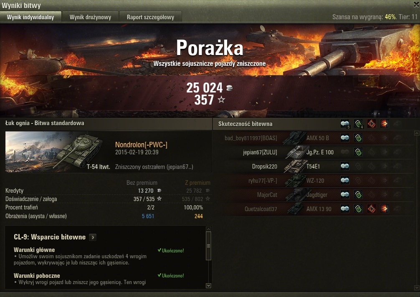Click up arrow of mission panel scrollbar
420x297 pixels.
tap(208, 229)
